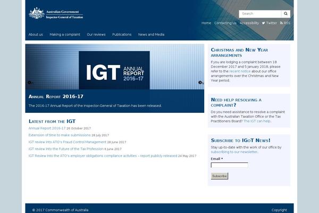This screenshot has height=213, width=319.
Task: Open IGT review into Future of Tax Profession
Action: [x=66, y=149]
